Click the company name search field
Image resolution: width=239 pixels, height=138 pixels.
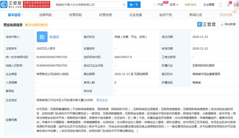(x=90, y=5)
